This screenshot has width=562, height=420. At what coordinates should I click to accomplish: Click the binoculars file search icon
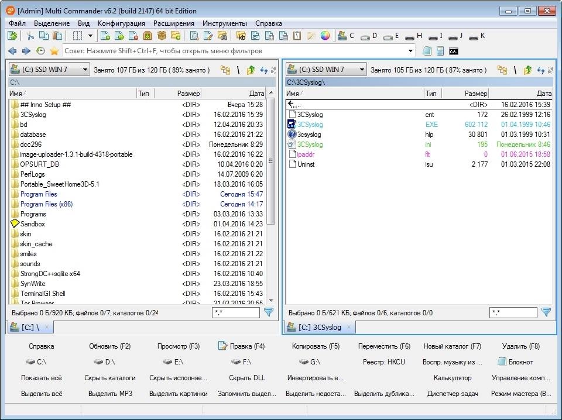(x=222, y=36)
